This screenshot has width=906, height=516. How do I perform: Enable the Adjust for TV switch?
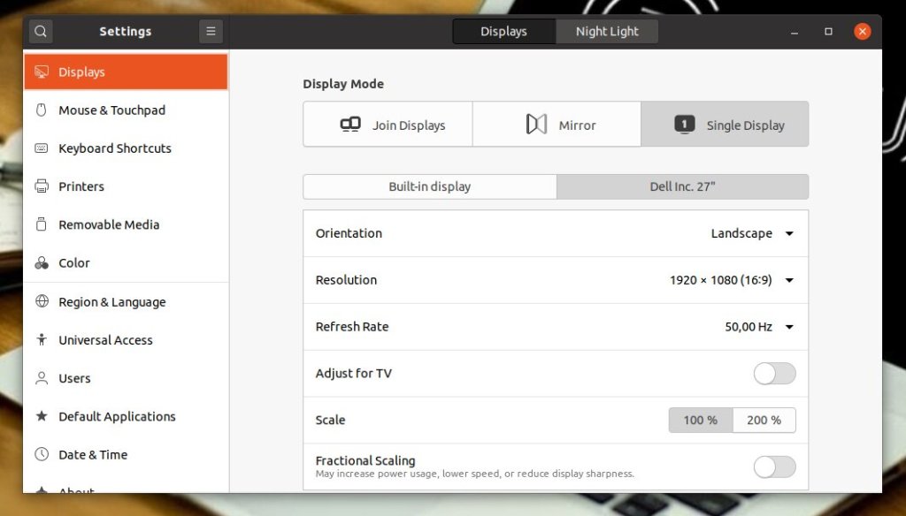tap(774, 374)
